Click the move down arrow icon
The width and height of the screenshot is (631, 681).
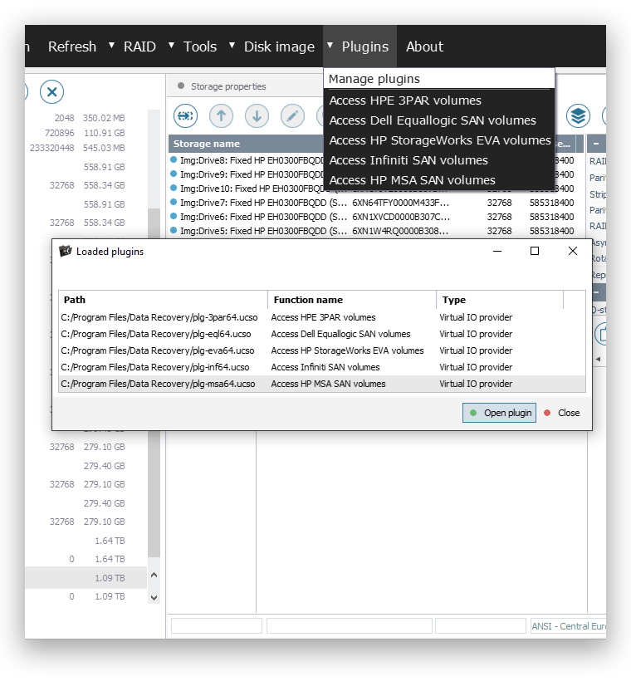257,116
